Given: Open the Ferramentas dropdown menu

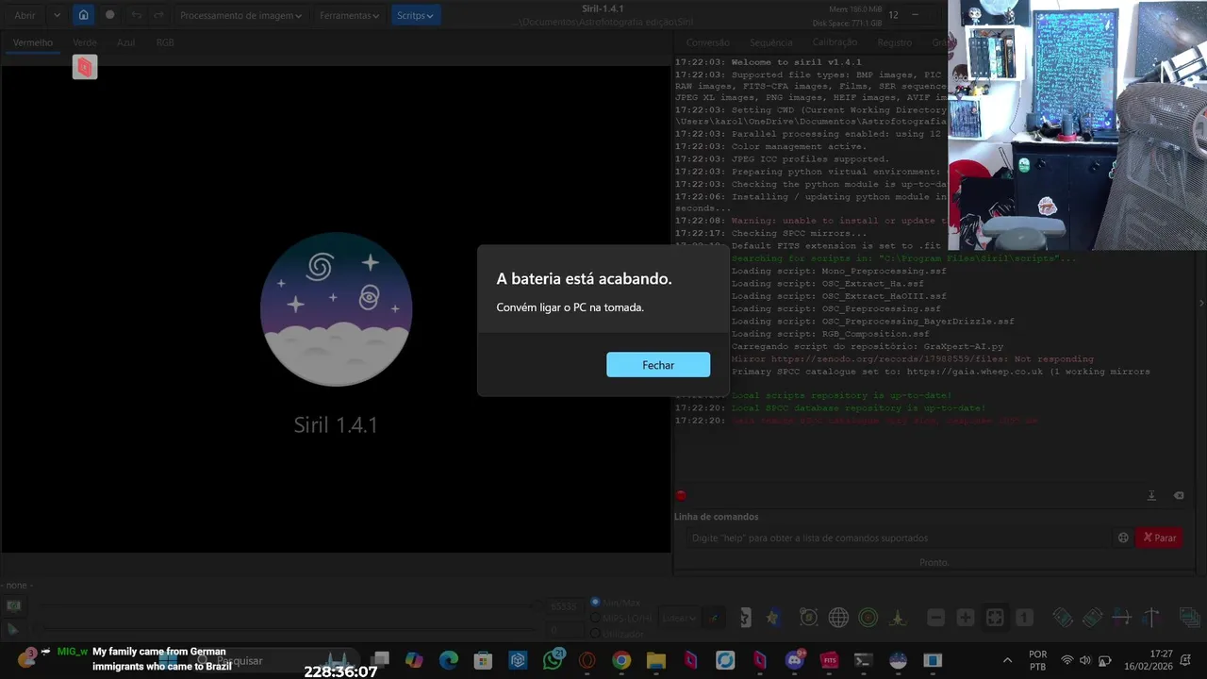Looking at the screenshot, I should tap(349, 15).
